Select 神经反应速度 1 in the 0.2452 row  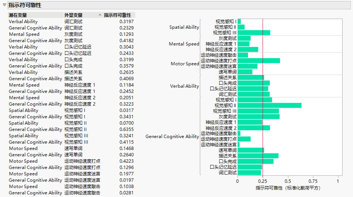[80, 91]
